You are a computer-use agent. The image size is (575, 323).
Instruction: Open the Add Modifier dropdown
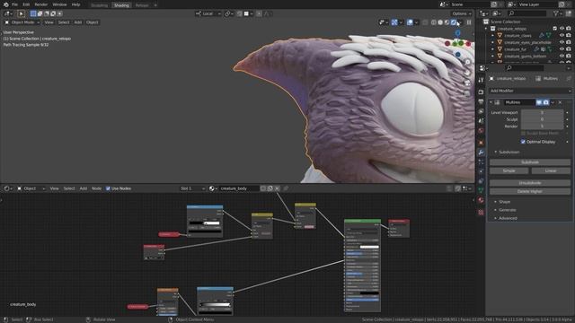click(530, 91)
